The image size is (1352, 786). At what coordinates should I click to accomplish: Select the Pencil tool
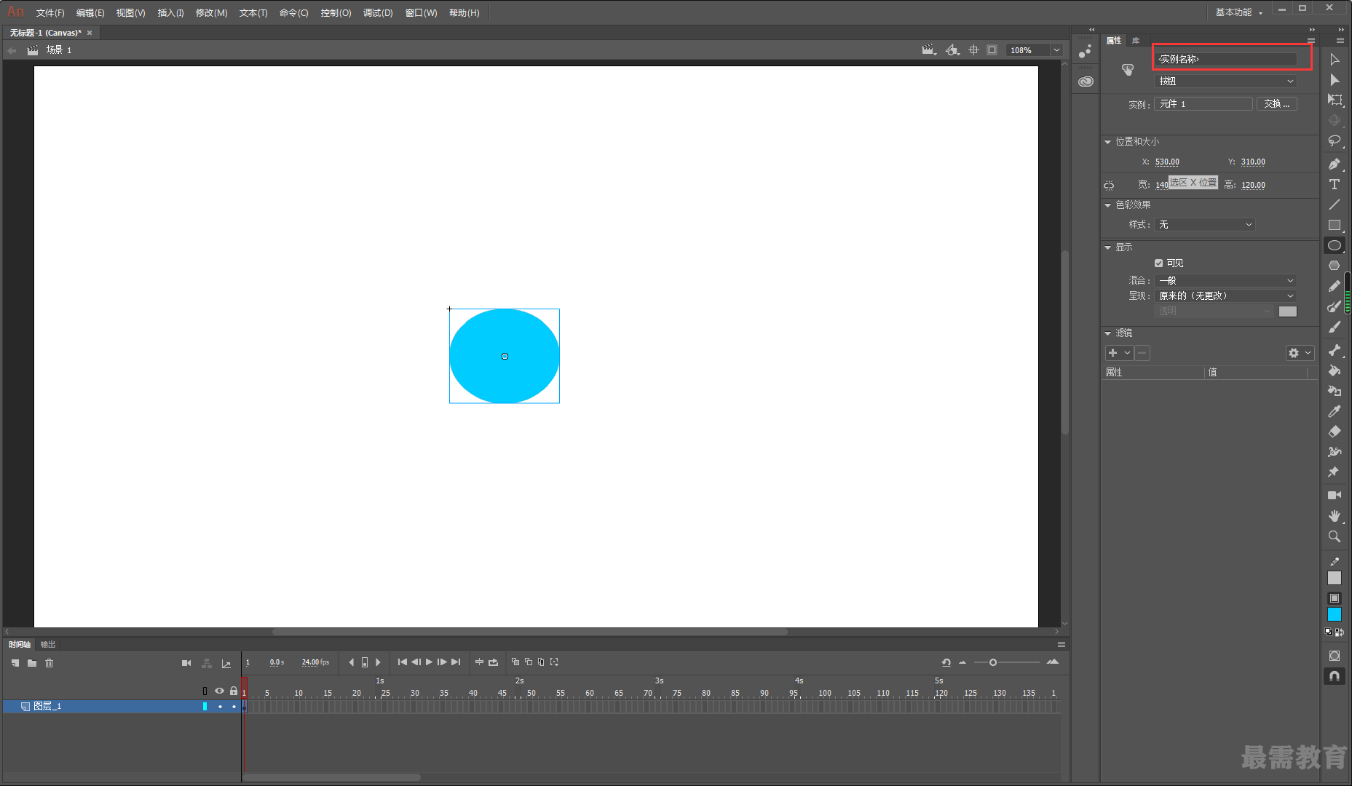tap(1335, 286)
